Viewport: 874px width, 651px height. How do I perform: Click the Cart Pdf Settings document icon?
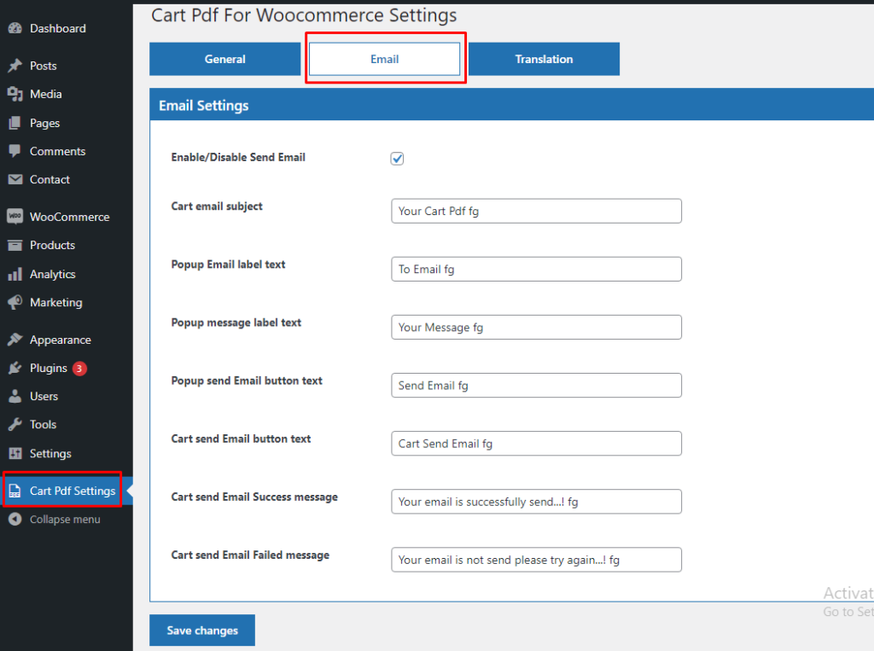tap(15, 491)
